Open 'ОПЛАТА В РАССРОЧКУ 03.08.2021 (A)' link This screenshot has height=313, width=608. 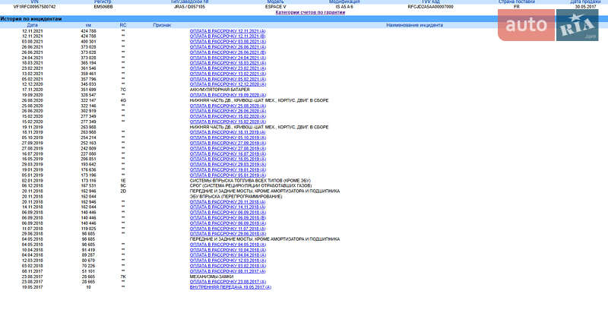click(227, 41)
